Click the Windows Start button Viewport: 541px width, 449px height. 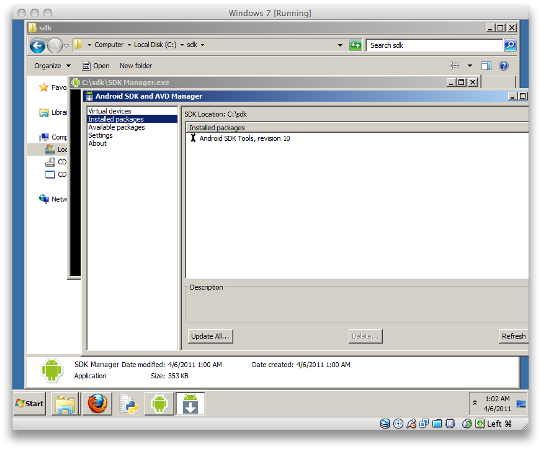(x=30, y=404)
